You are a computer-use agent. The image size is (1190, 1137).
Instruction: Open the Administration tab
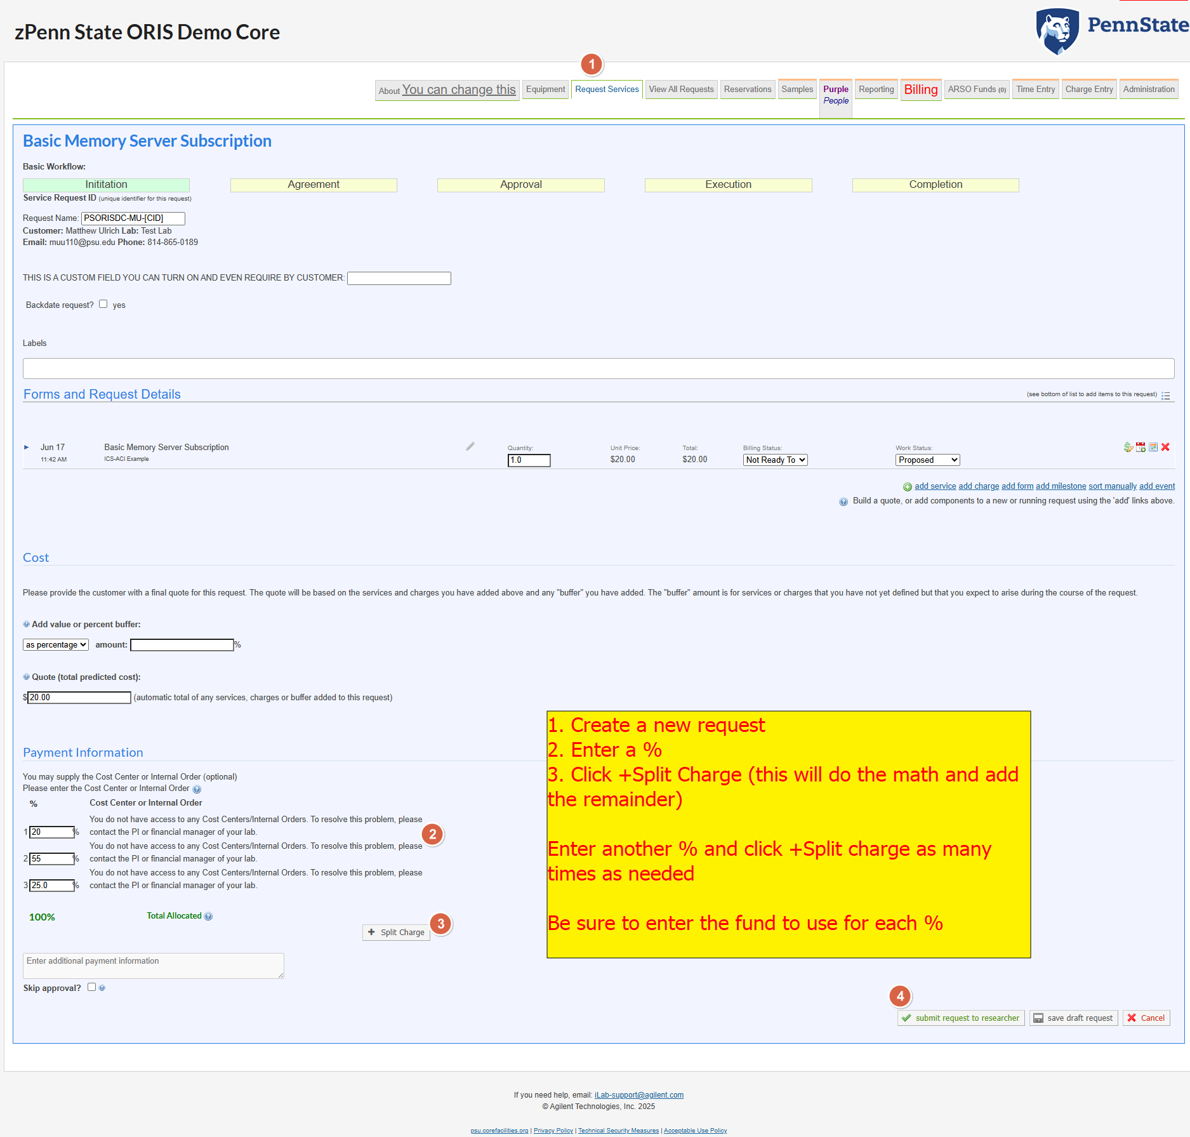pyautogui.click(x=1149, y=90)
